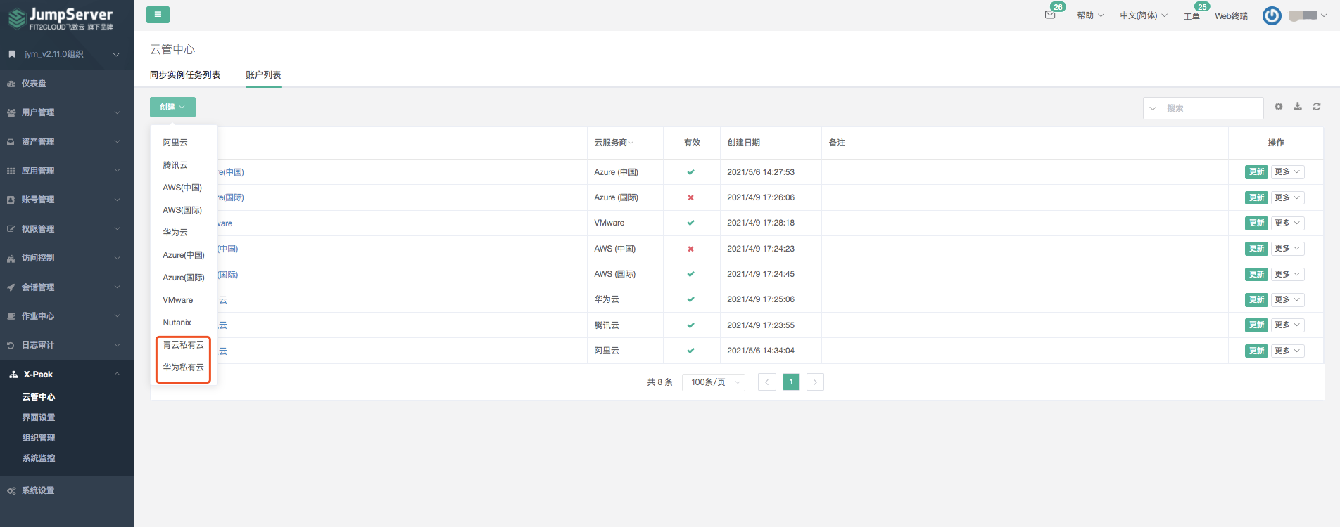
Task: Open the search field filter chevron
Action: (x=1153, y=108)
